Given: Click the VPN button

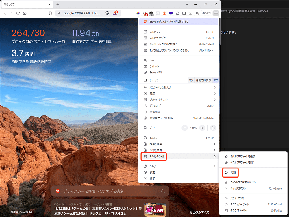Looking at the screenshot, I should point(206,13).
